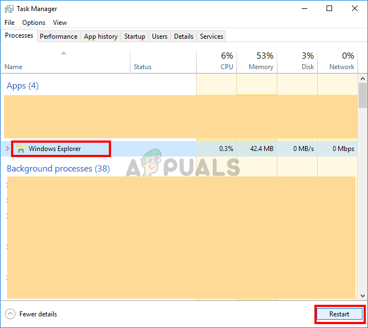368x328 pixels.
Task: Click the Task Manager title bar icon
Action: pyautogui.click(x=9, y=9)
